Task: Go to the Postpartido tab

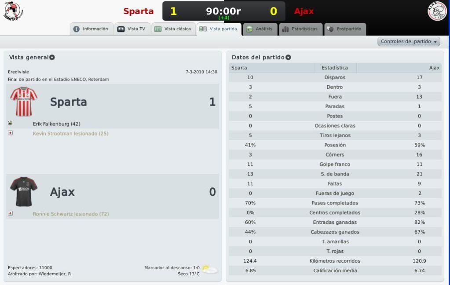Action: click(345, 29)
